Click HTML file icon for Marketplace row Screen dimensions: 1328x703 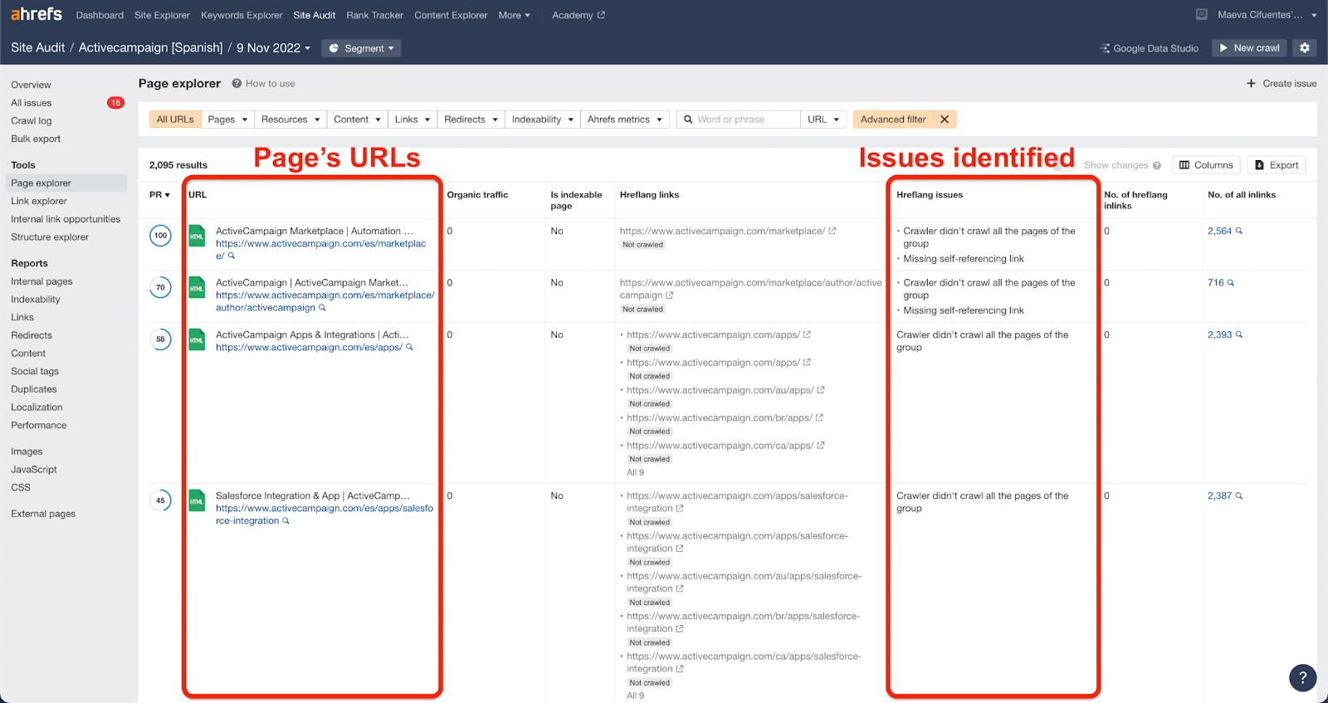(197, 236)
